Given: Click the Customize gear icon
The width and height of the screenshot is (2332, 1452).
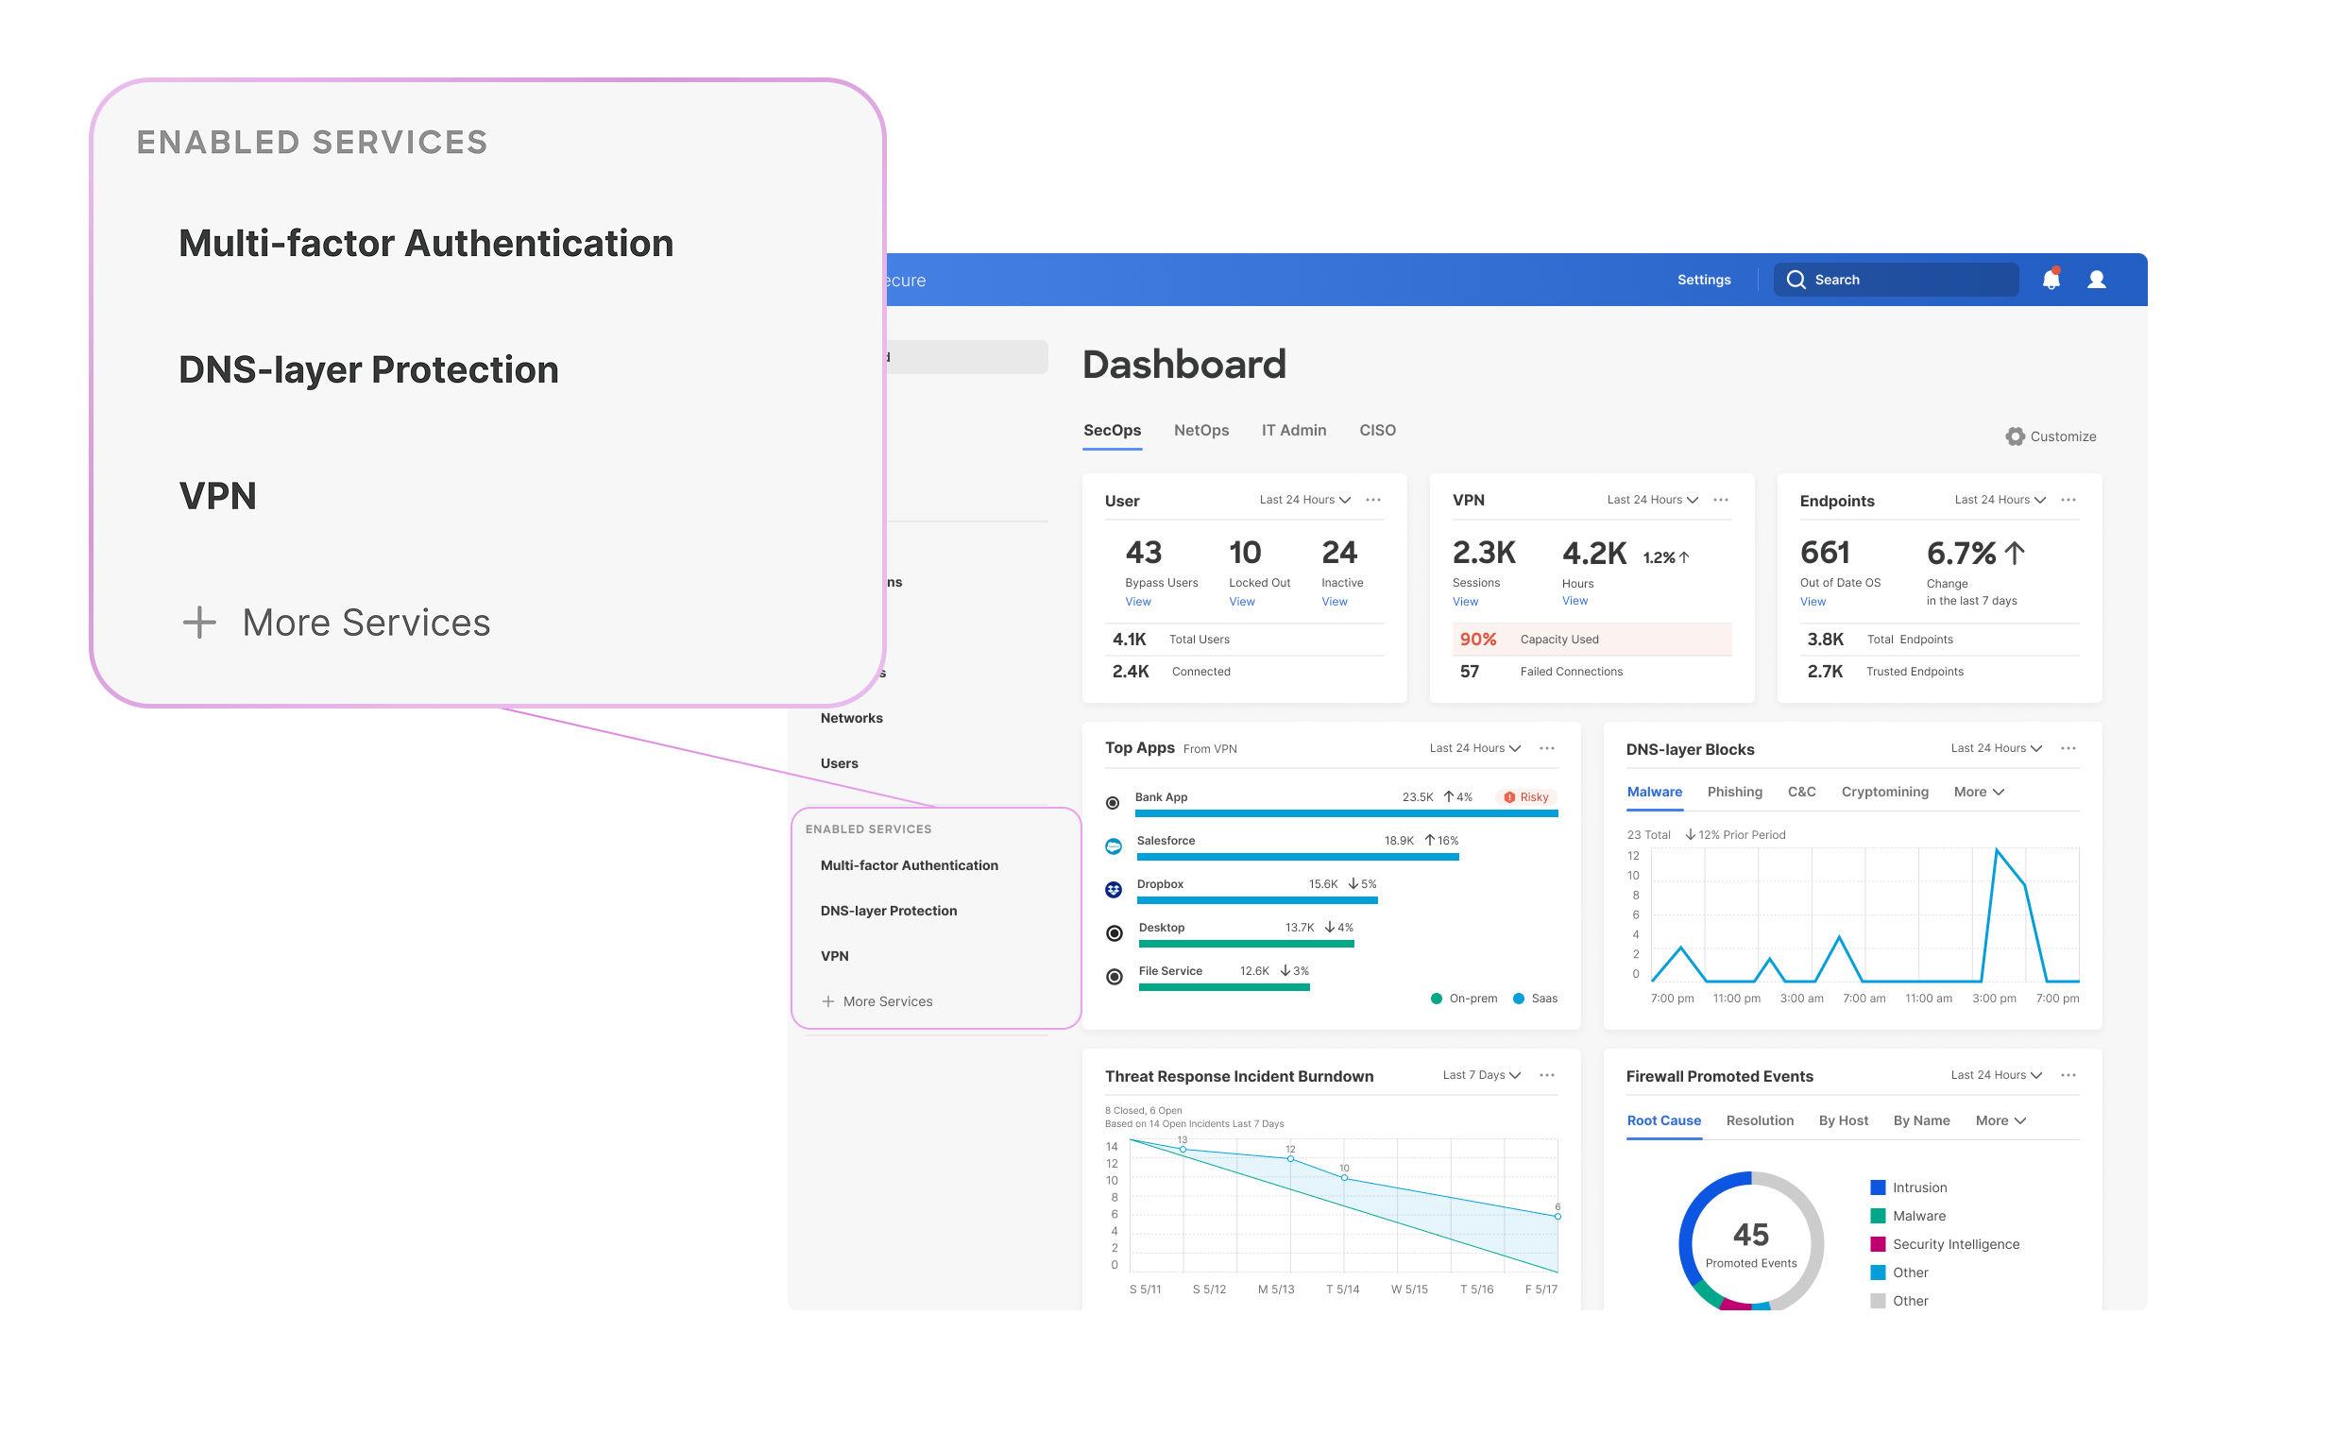Looking at the screenshot, I should coord(2016,437).
